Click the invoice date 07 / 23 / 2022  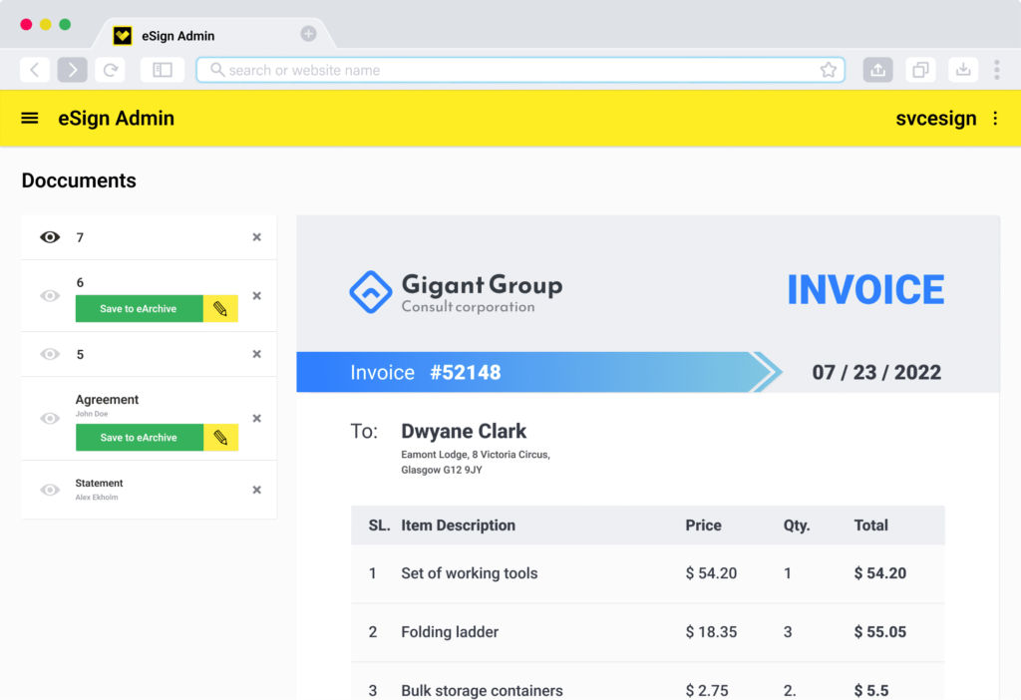click(x=876, y=373)
